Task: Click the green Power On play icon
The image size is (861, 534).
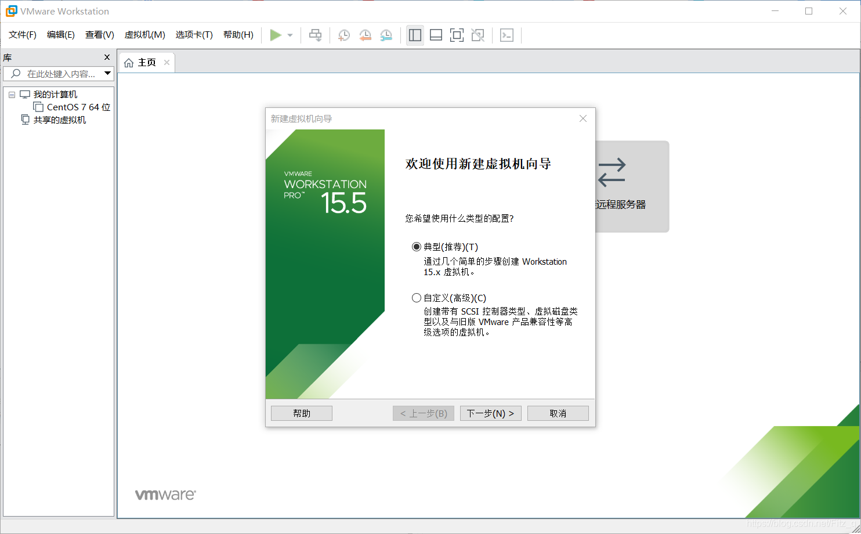Action: 276,35
